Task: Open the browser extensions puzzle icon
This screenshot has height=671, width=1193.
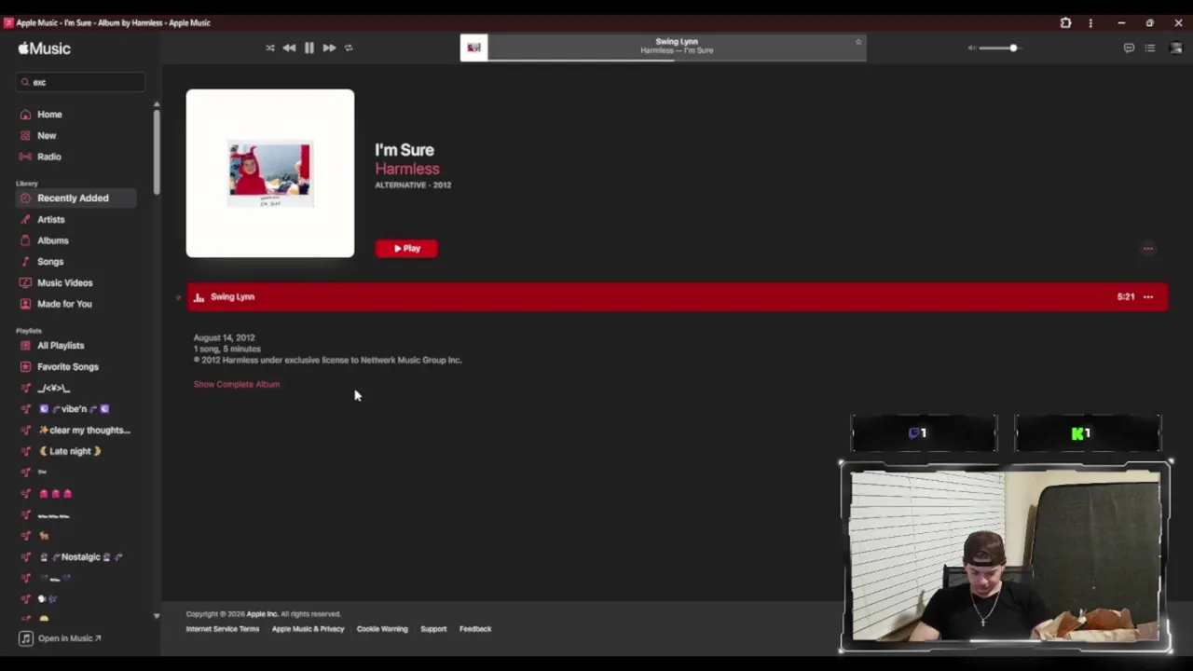Action: (1065, 22)
